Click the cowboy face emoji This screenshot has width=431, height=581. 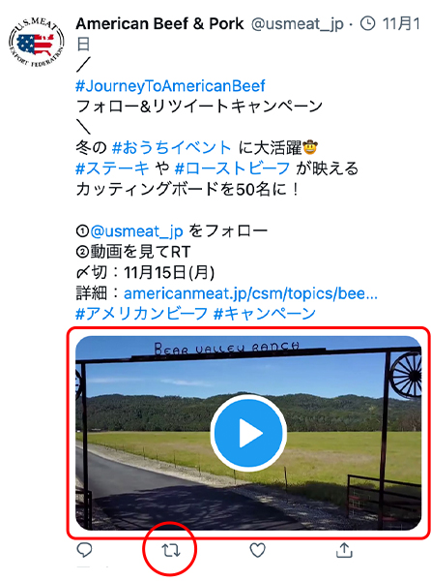coord(310,147)
